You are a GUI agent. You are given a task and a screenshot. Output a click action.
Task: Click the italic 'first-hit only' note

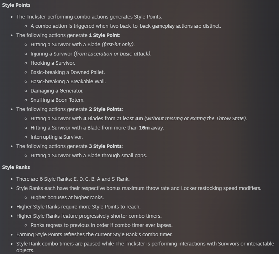click(x=118, y=44)
